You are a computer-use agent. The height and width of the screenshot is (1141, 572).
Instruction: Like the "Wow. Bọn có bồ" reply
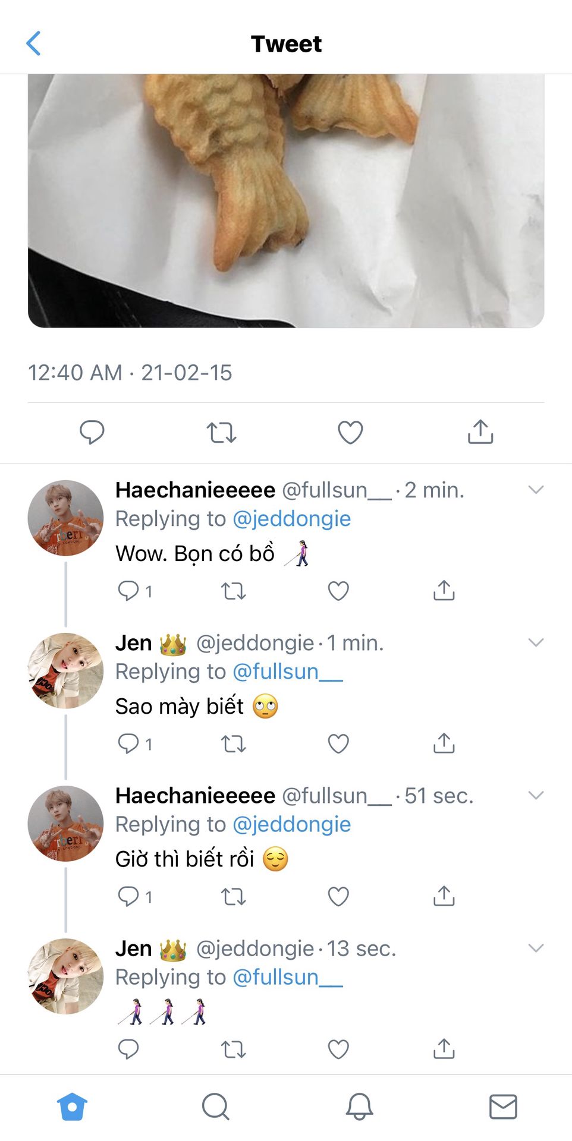[x=338, y=591]
